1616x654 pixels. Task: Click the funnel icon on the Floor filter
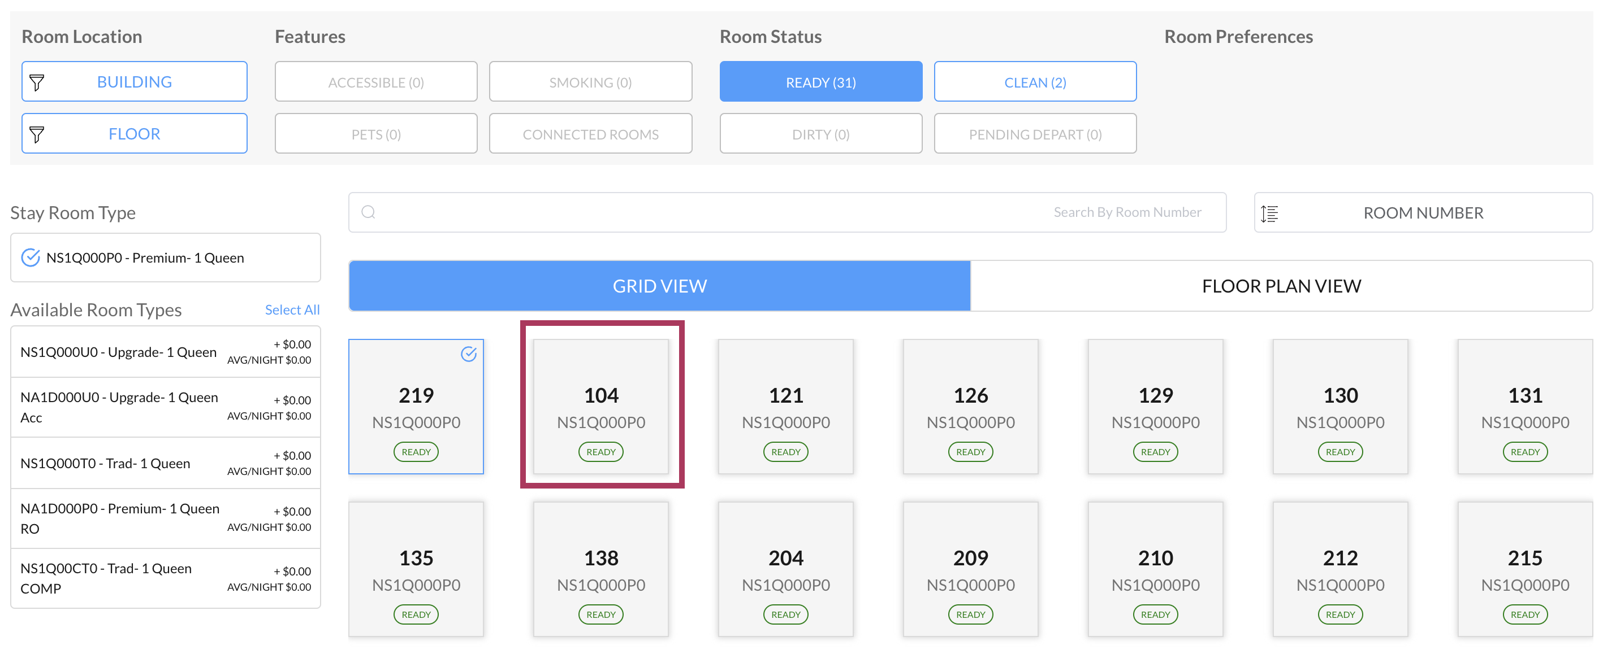37,134
